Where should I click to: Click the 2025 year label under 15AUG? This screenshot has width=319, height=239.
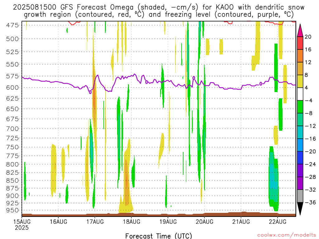coord(22,227)
